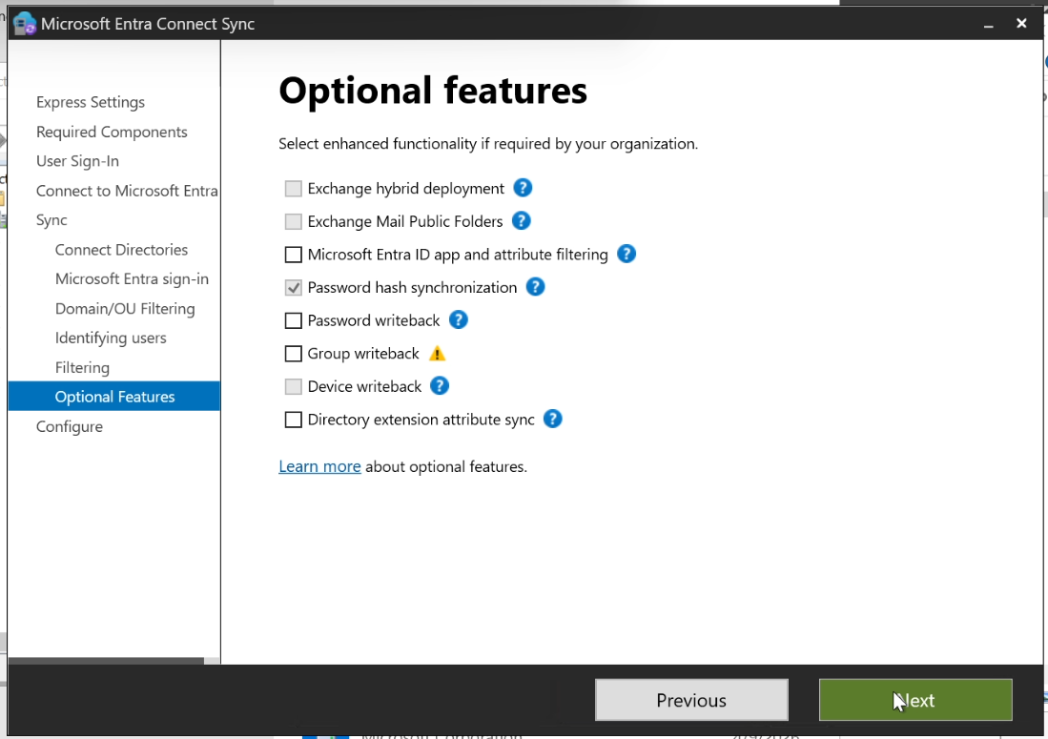Viewport: 1048px width, 739px height.
Task: Click the Previous button
Action: tap(691, 700)
